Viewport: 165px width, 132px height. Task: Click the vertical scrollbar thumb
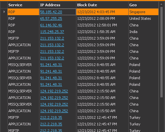(161, 52)
